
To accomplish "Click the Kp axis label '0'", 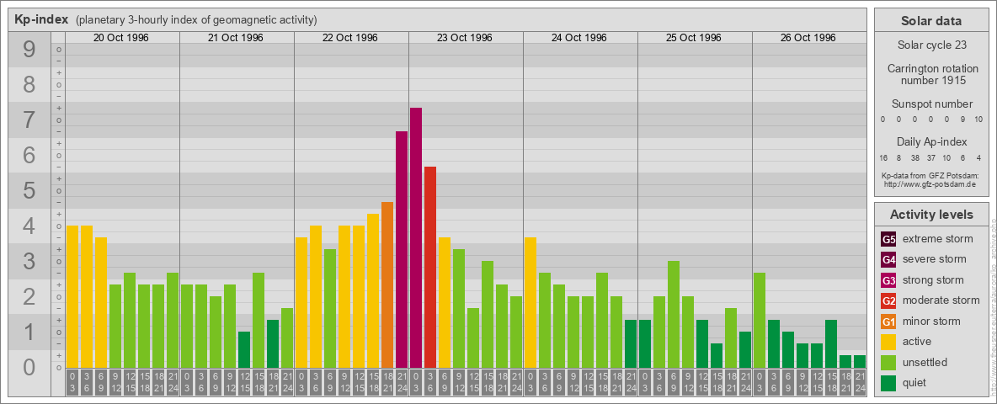I will point(29,366).
